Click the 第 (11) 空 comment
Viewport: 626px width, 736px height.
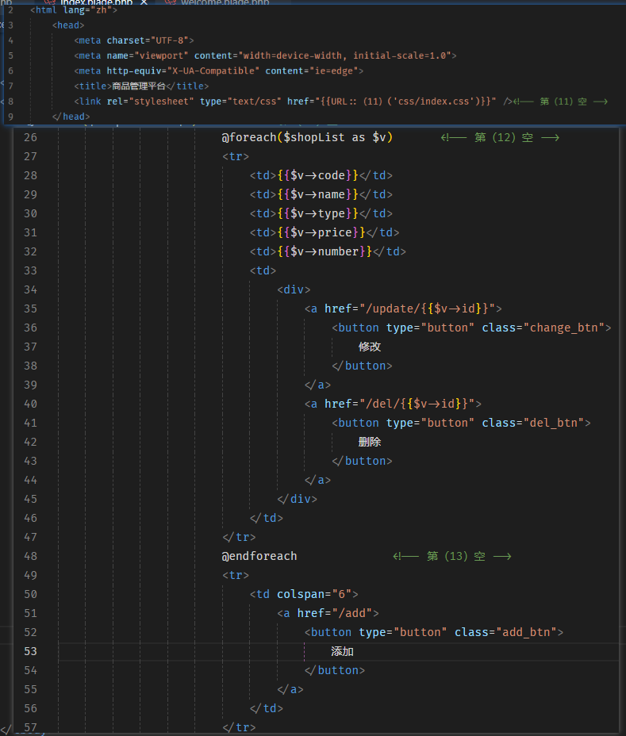pyautogui.click(x=560, y=102)
